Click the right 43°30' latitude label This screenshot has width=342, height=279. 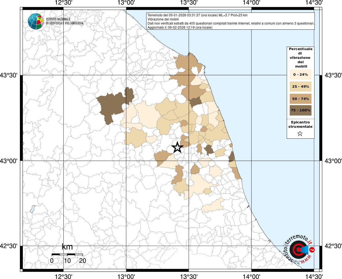[333, 75]
